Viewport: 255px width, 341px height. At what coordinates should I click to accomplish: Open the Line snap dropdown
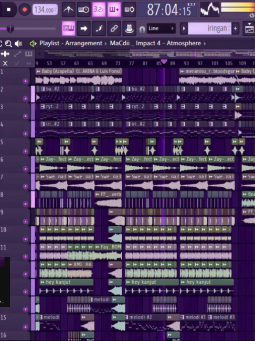click(x=161, y=28)
